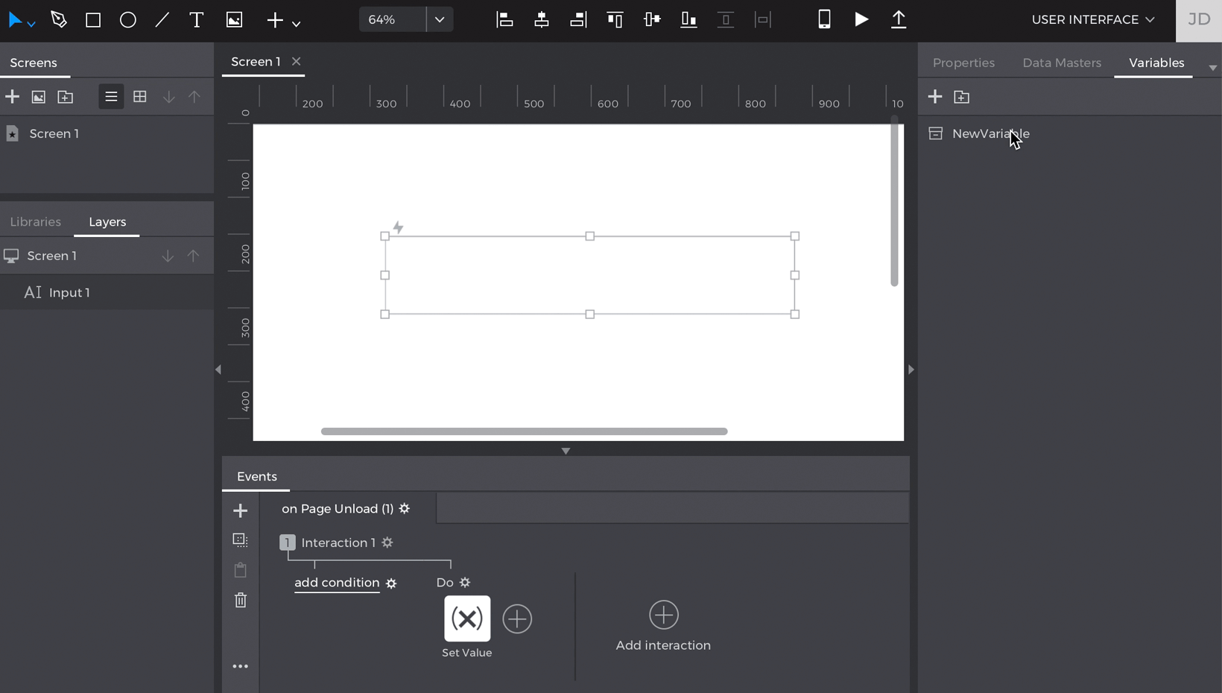The height and width of the screenshot is (693, 1222).
Task: Switch to the Variables tab
Action: 1156,63
